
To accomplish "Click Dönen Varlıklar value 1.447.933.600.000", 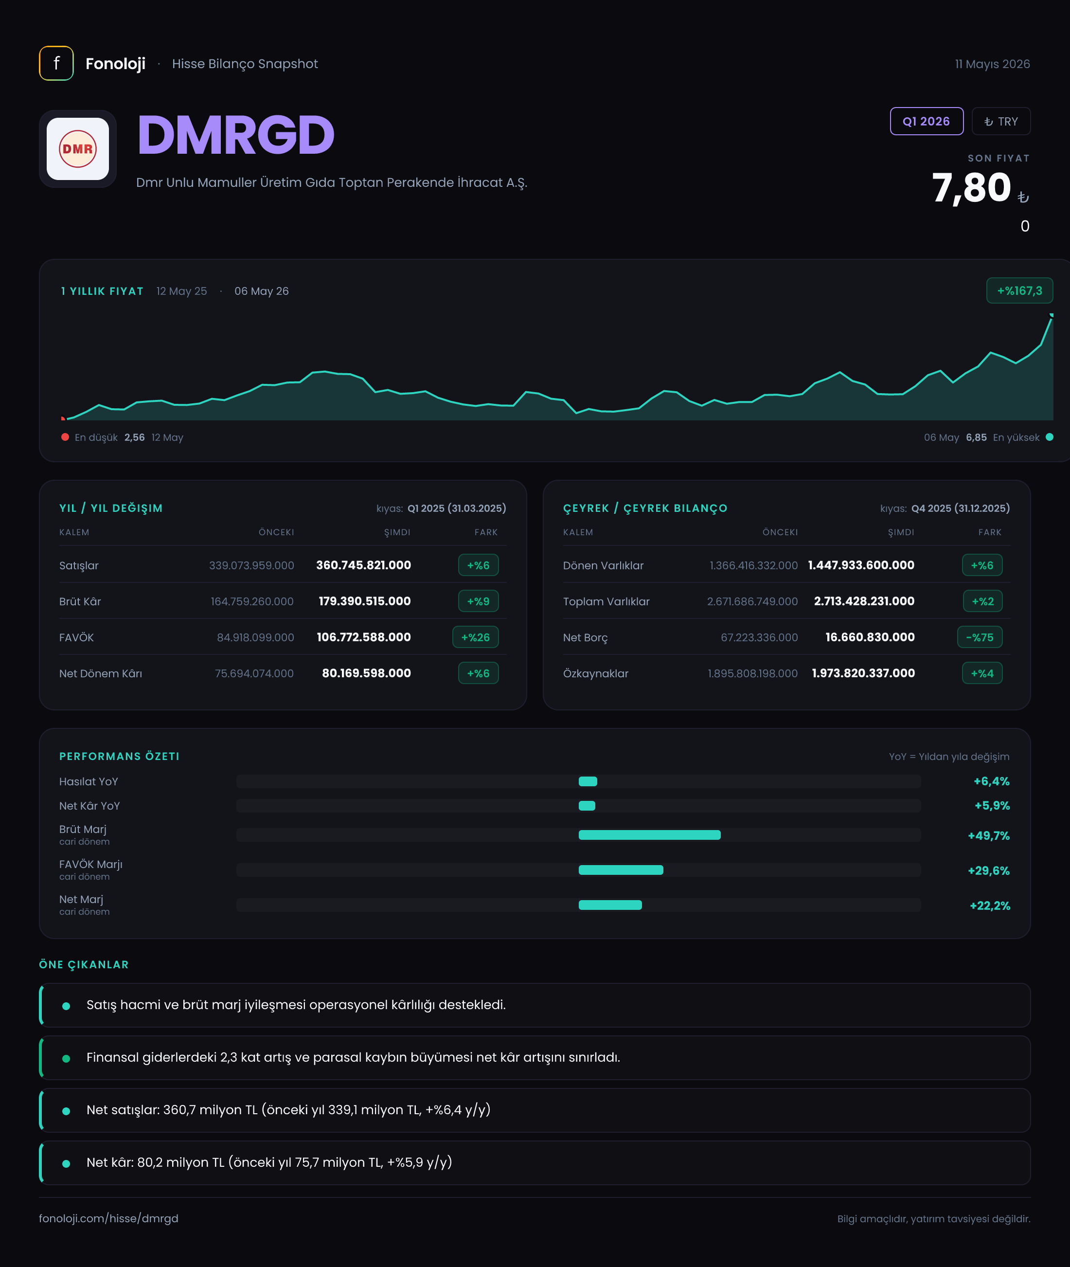I will (x=861, y=565).
